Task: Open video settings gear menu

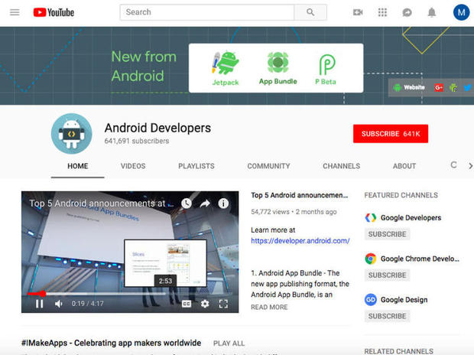Action: tap(205, 304)
